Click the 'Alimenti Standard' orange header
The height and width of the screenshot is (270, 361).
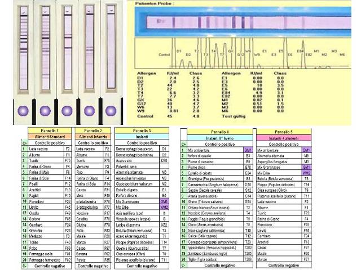[x=50, y=137]
